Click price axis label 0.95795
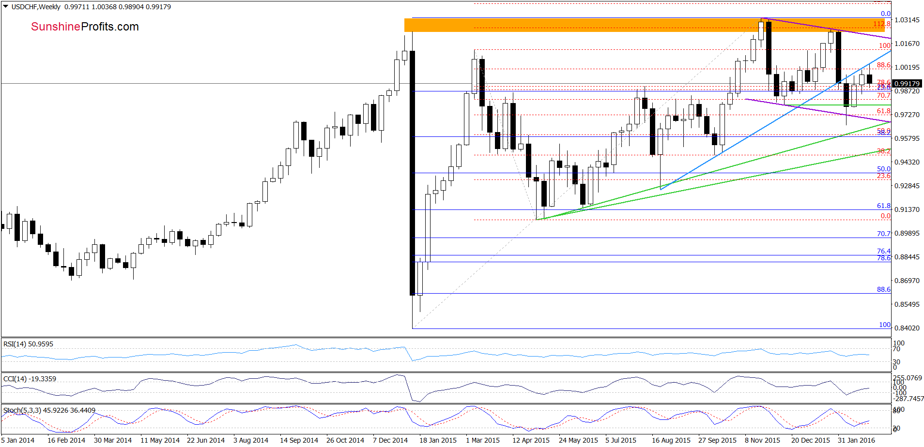 click(907, 138)
